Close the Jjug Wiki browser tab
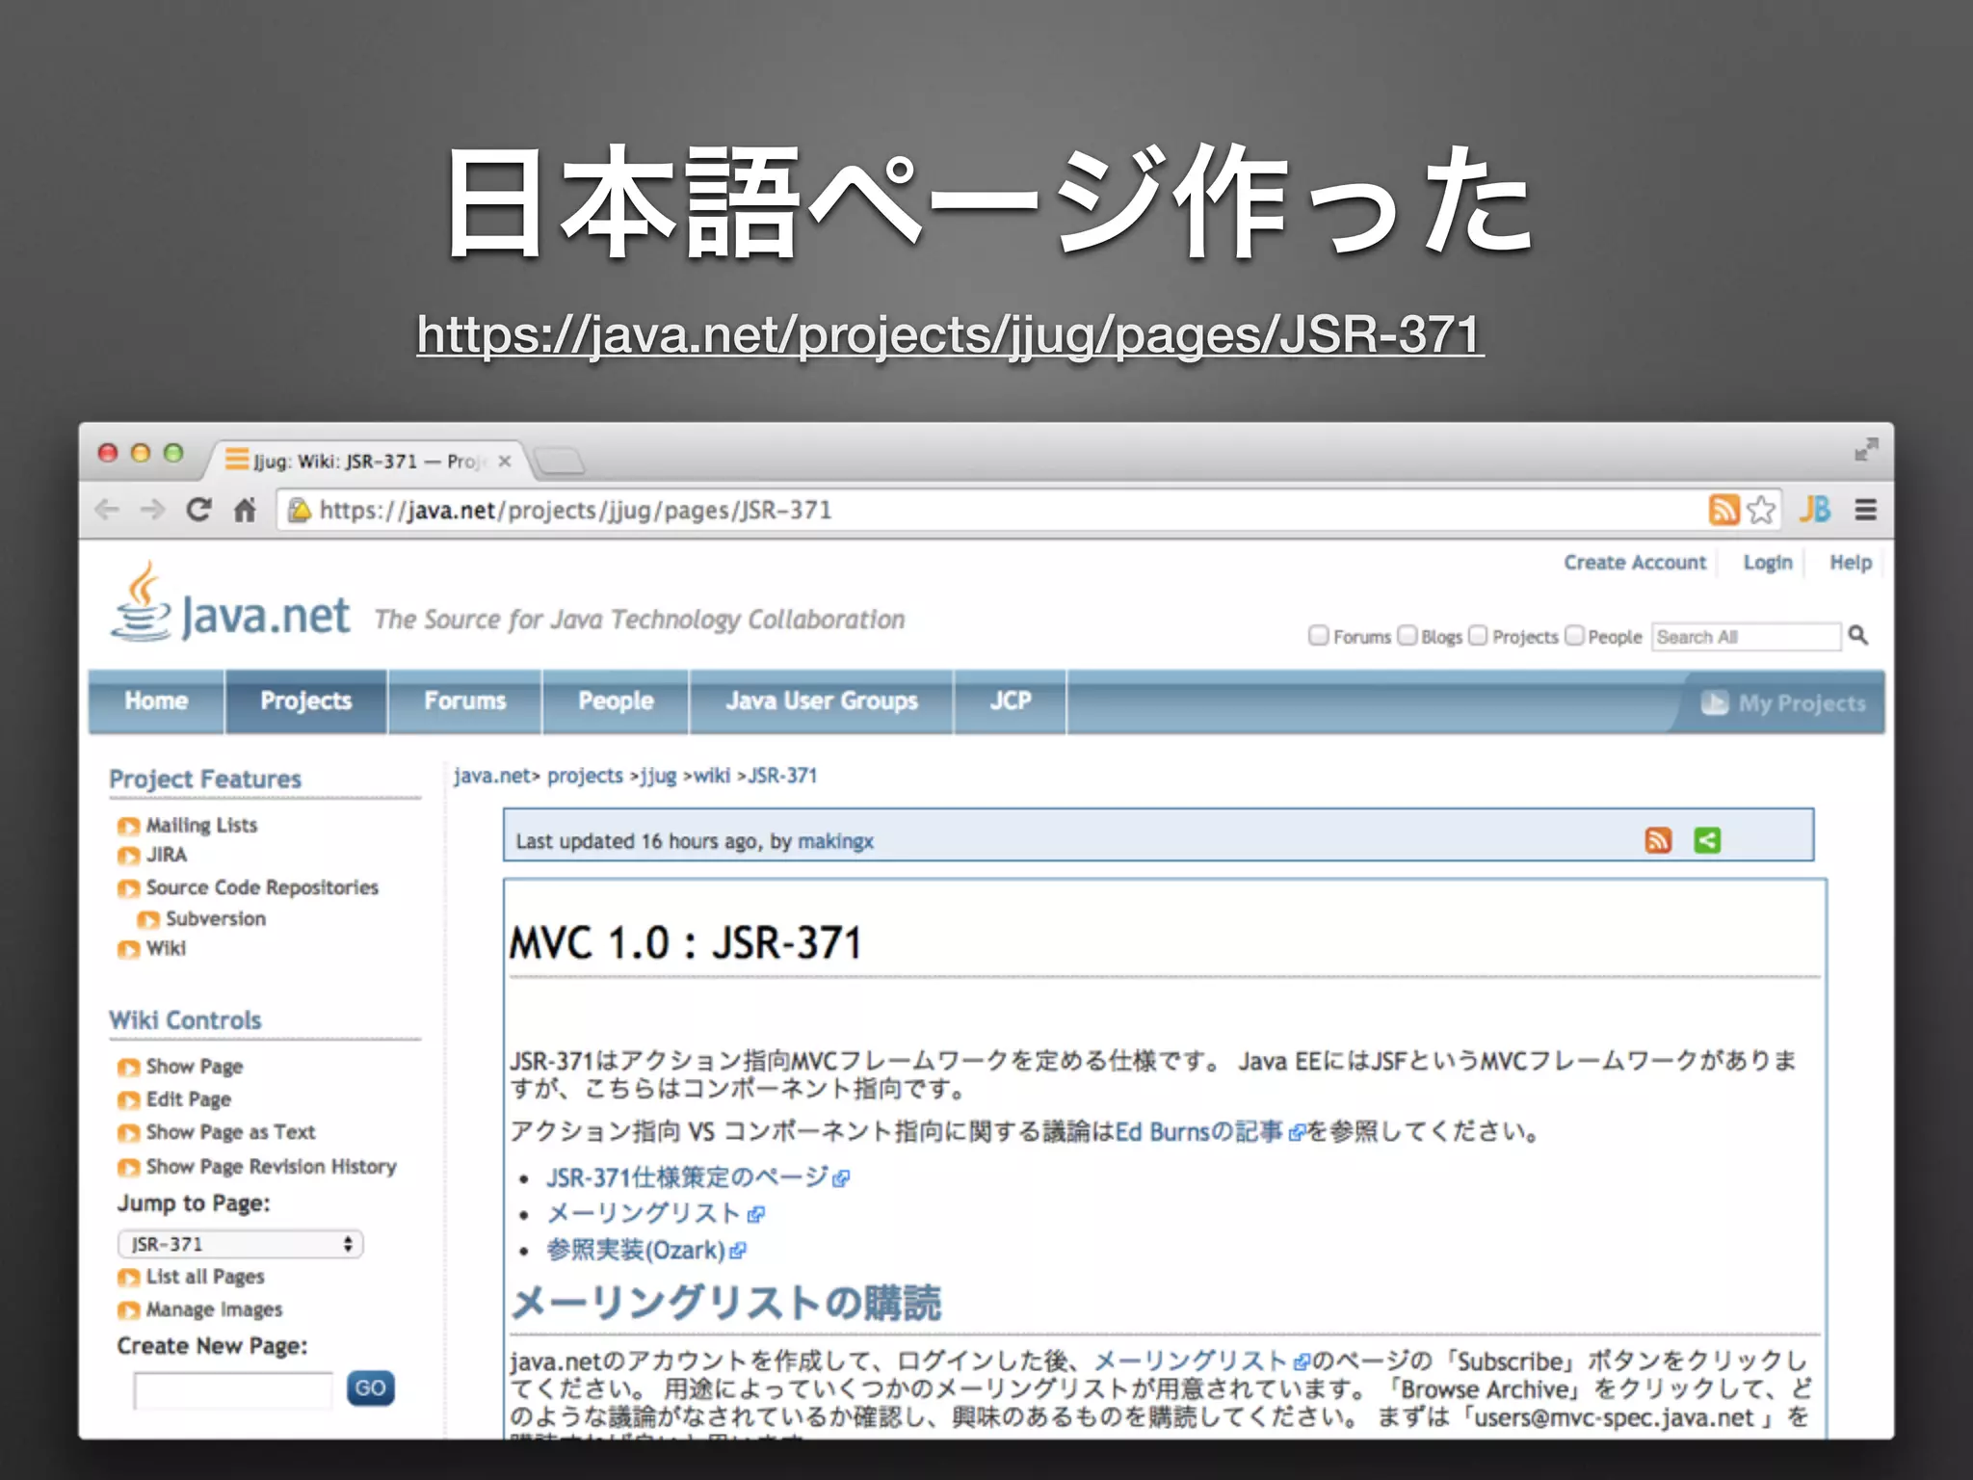Viewport: 1973px width, 1480px height. click(504, 462)
